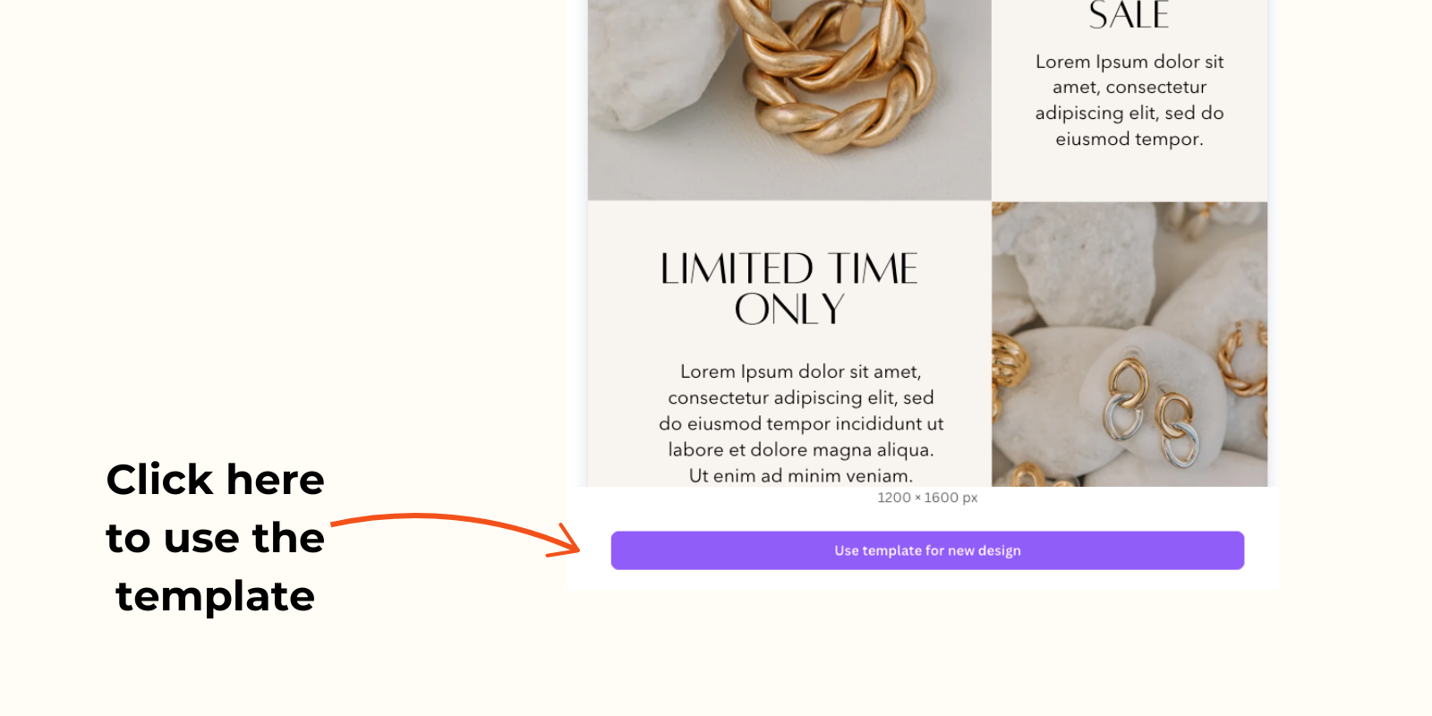This screenshot has width=1432, height=716.
Task: Click the 'labore et dolore magna aliqua.' line
Action: 801,449
